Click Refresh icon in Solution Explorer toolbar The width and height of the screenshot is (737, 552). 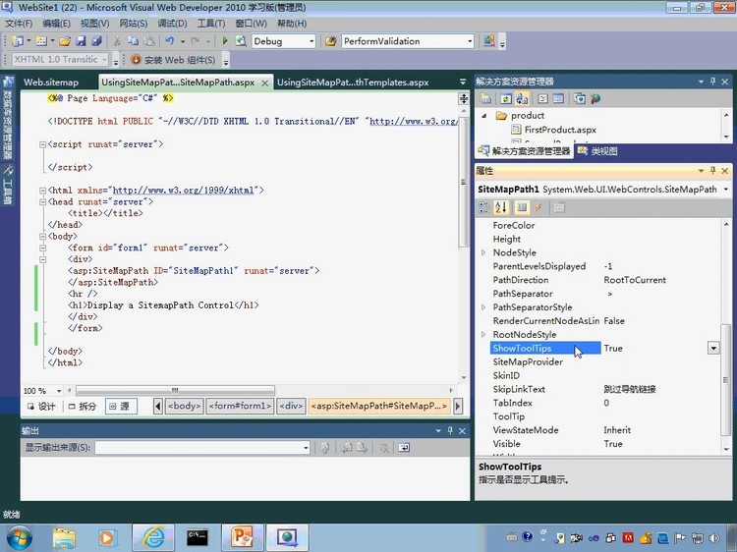click(x=506, y=98)
